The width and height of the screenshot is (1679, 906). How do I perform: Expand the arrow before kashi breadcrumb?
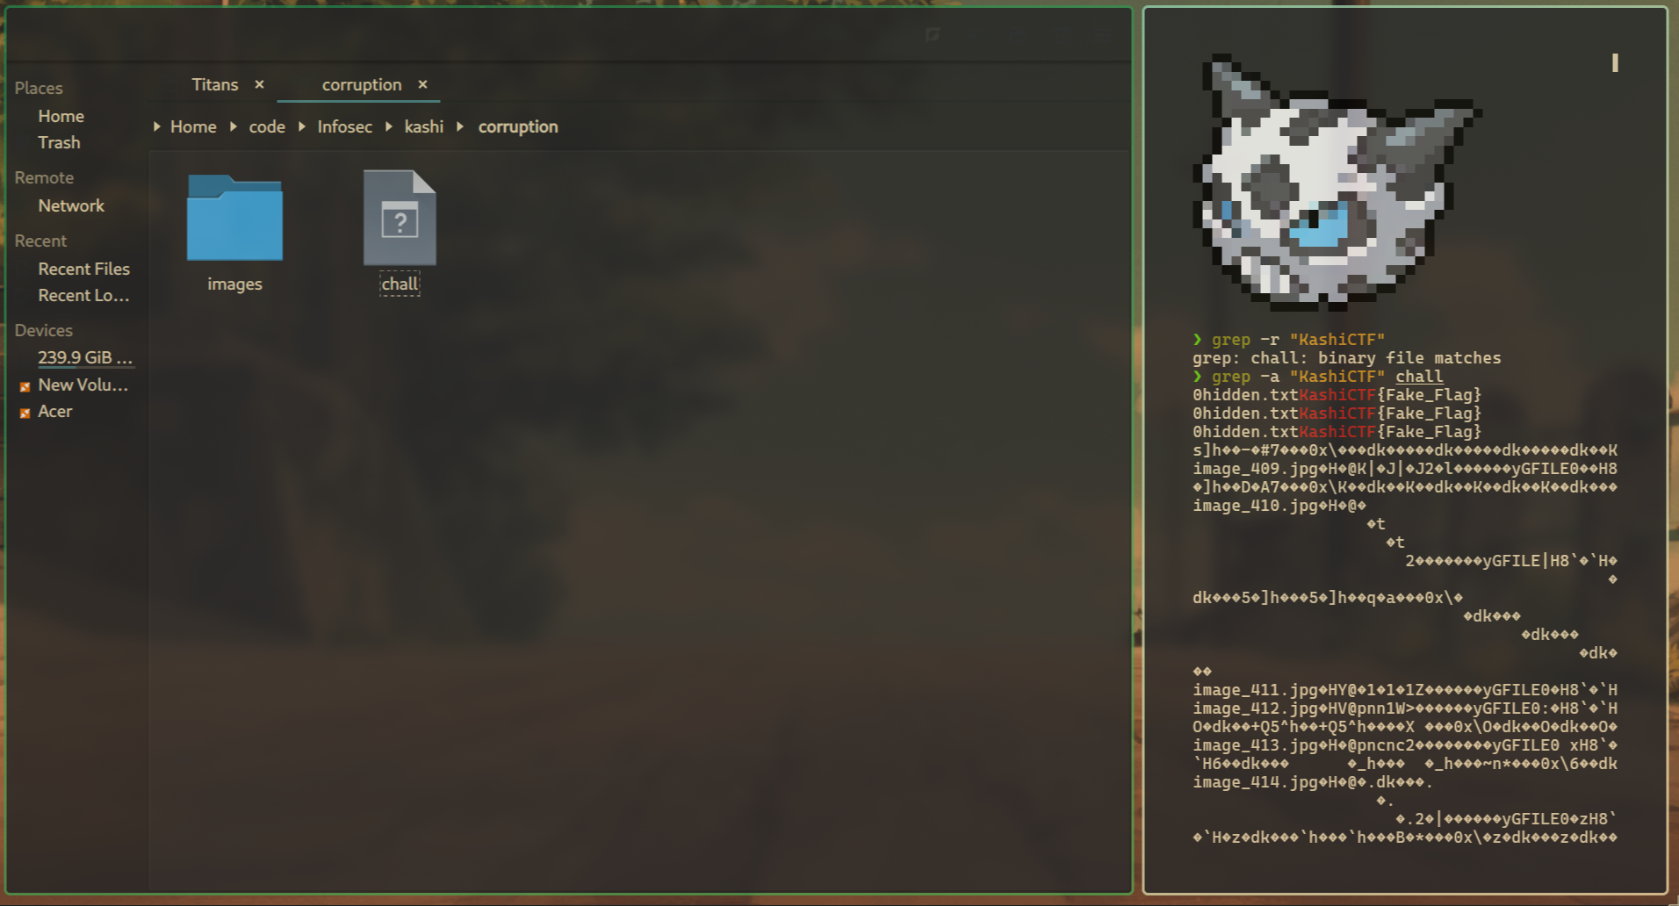click(388, 126)
